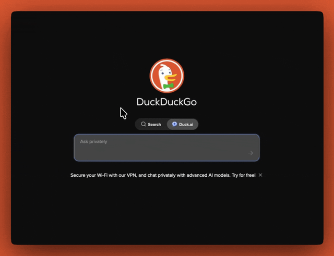Image resolution: width=334 pixels, height=256 pixels.
Task: Submit the query with the arrow icon
Action: (x=250, y=153)
